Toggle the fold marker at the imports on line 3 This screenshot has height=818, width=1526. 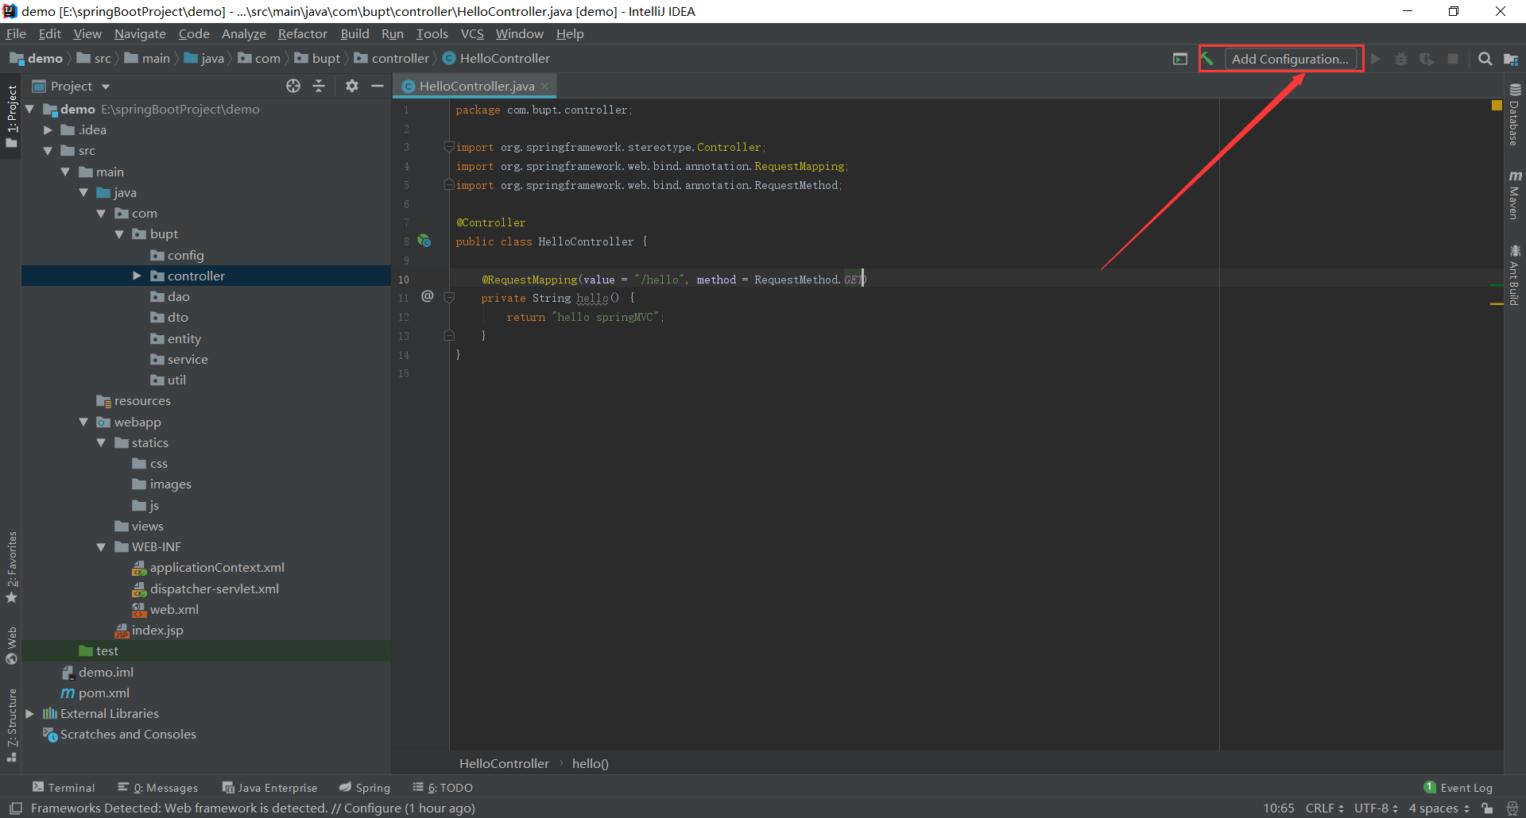[449, 147]
